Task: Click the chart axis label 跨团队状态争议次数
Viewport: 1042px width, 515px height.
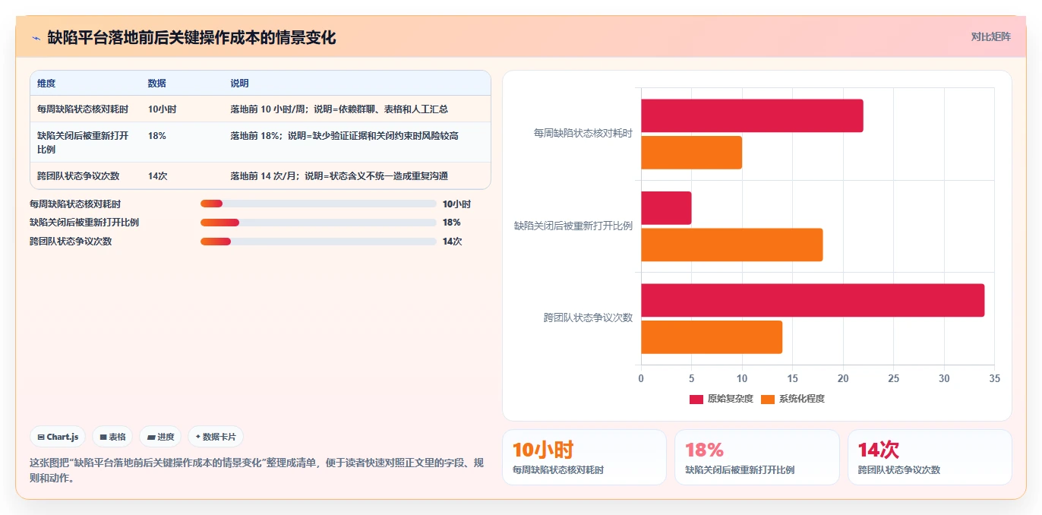Action: coord(588,318)
